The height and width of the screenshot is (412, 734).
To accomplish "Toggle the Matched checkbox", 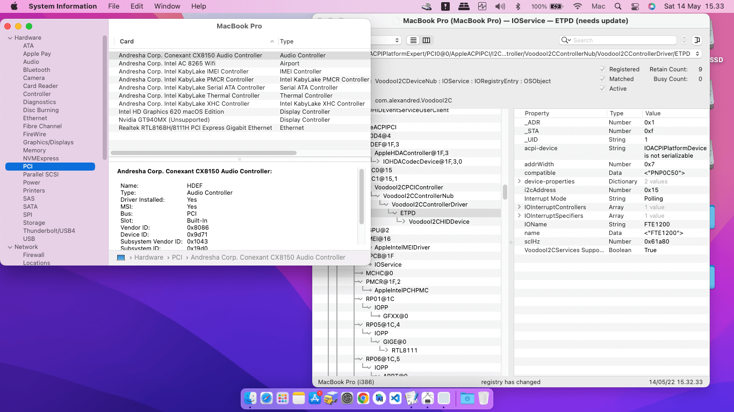I will [x=602, y=79].
